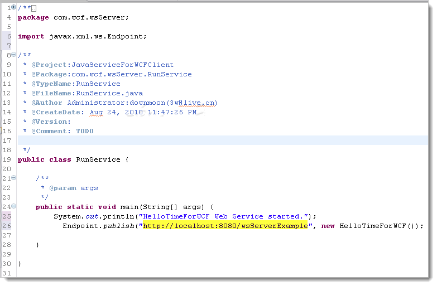Collapse the main method fold at line 24
The image size is (437, 286).
pyautogui.click(x=13, y=206)
